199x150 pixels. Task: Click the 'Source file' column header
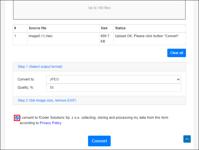point(63,28)
